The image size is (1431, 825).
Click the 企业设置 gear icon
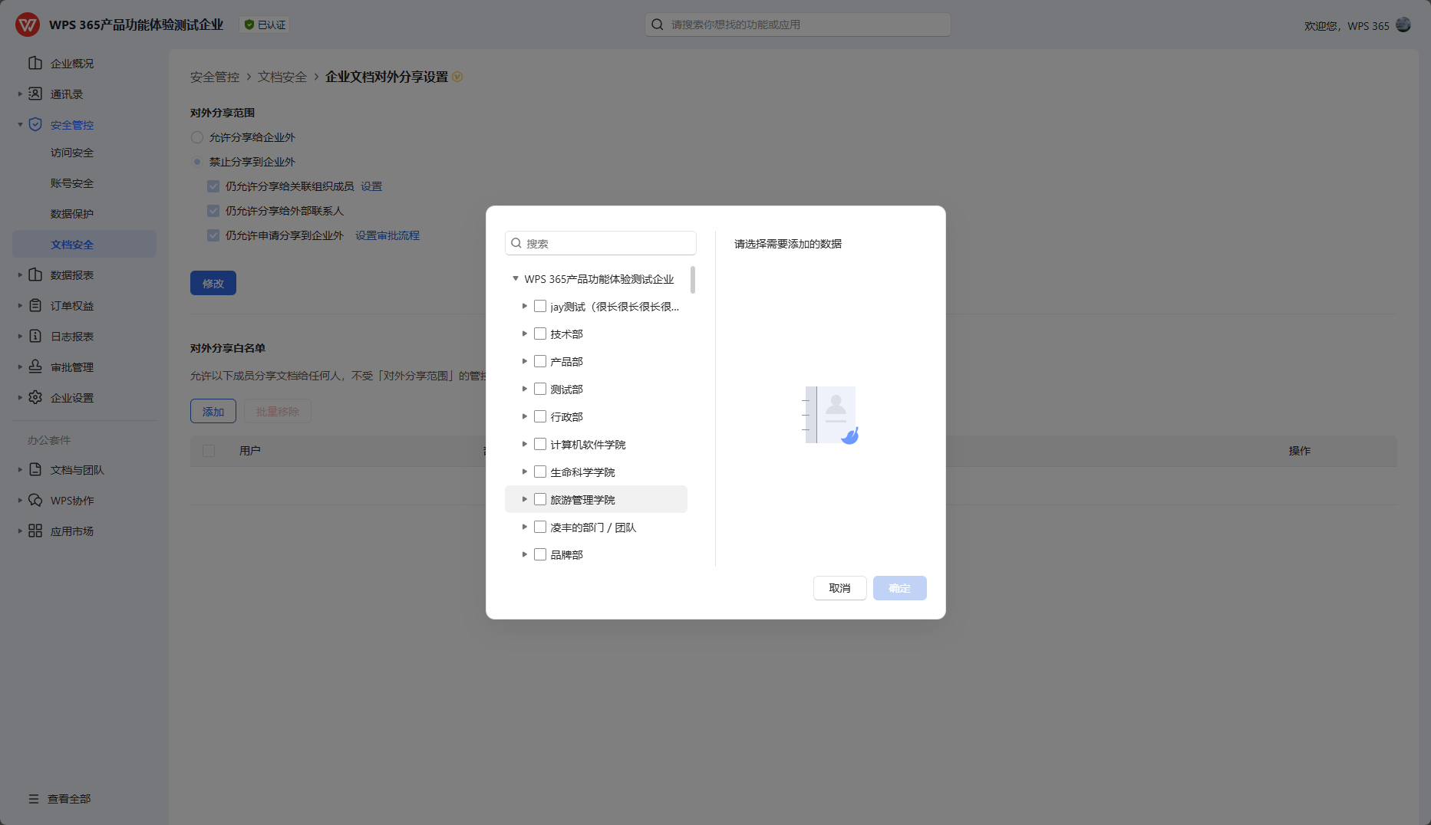coord(35,397)
